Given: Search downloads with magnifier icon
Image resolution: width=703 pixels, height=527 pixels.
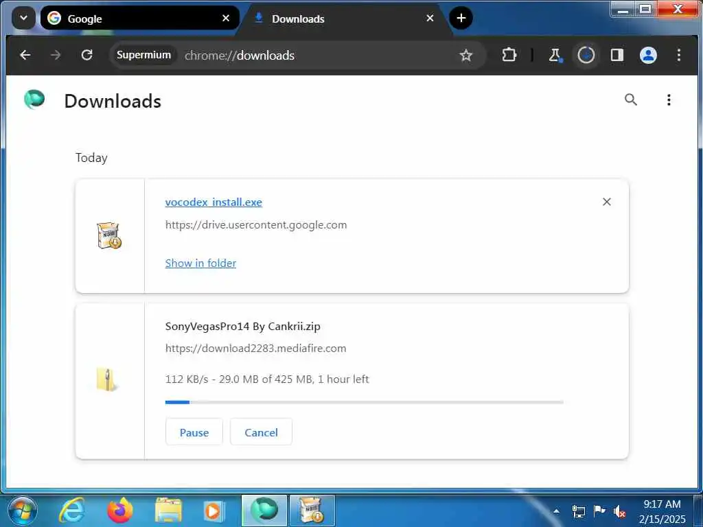Looking at the screenshot, I should click(631, 99).
